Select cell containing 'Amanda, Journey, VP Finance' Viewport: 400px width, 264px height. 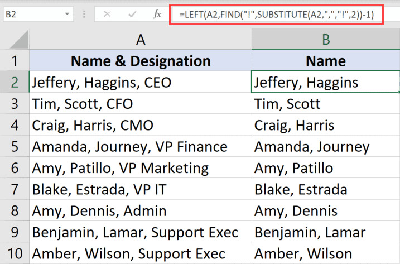pos(140,147)
